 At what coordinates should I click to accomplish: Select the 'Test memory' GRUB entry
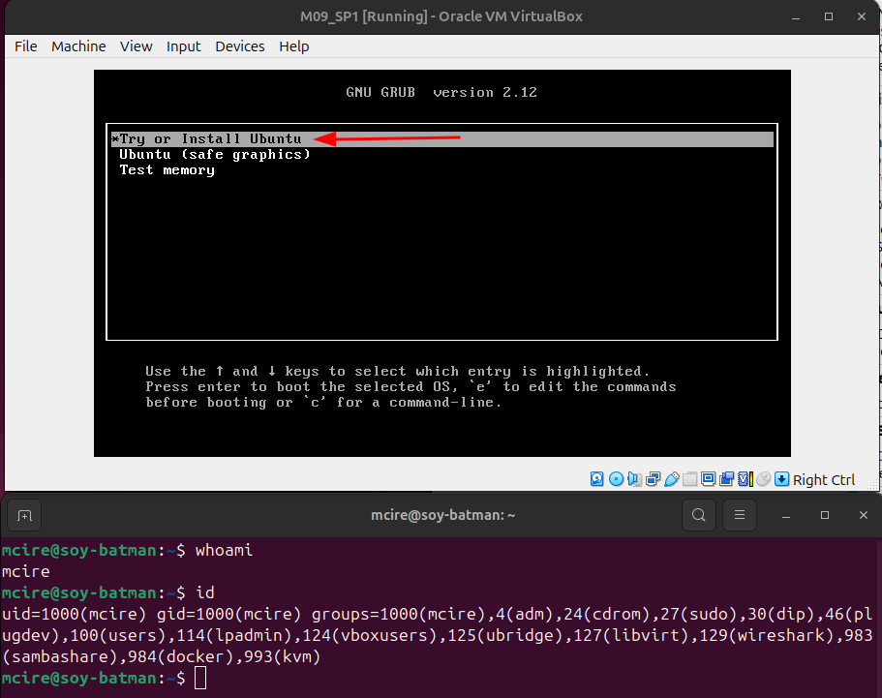[167, 170]
